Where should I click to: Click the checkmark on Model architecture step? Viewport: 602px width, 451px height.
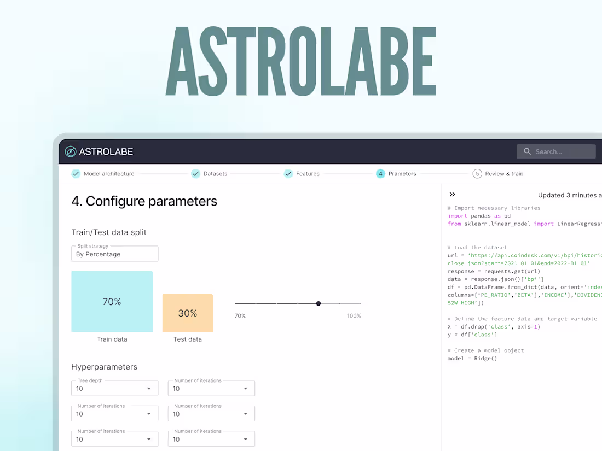(76, 173)
